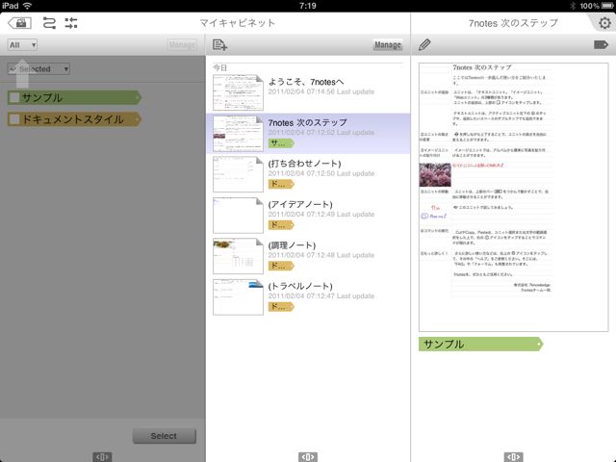The width and height of the screenshot is (616, 462).
Task: Tap the Select button
Action: click(164, 436)
